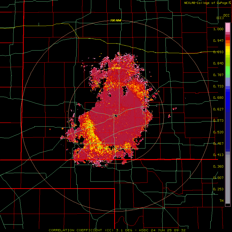This screenshot has height=232, width=232.
Task: Select the 0.627 scale label
Action: pos(218,109)
